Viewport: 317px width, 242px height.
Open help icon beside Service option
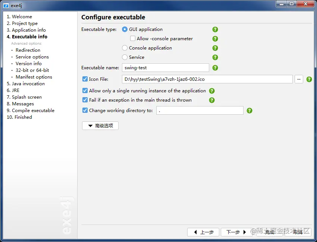(215, 57)
